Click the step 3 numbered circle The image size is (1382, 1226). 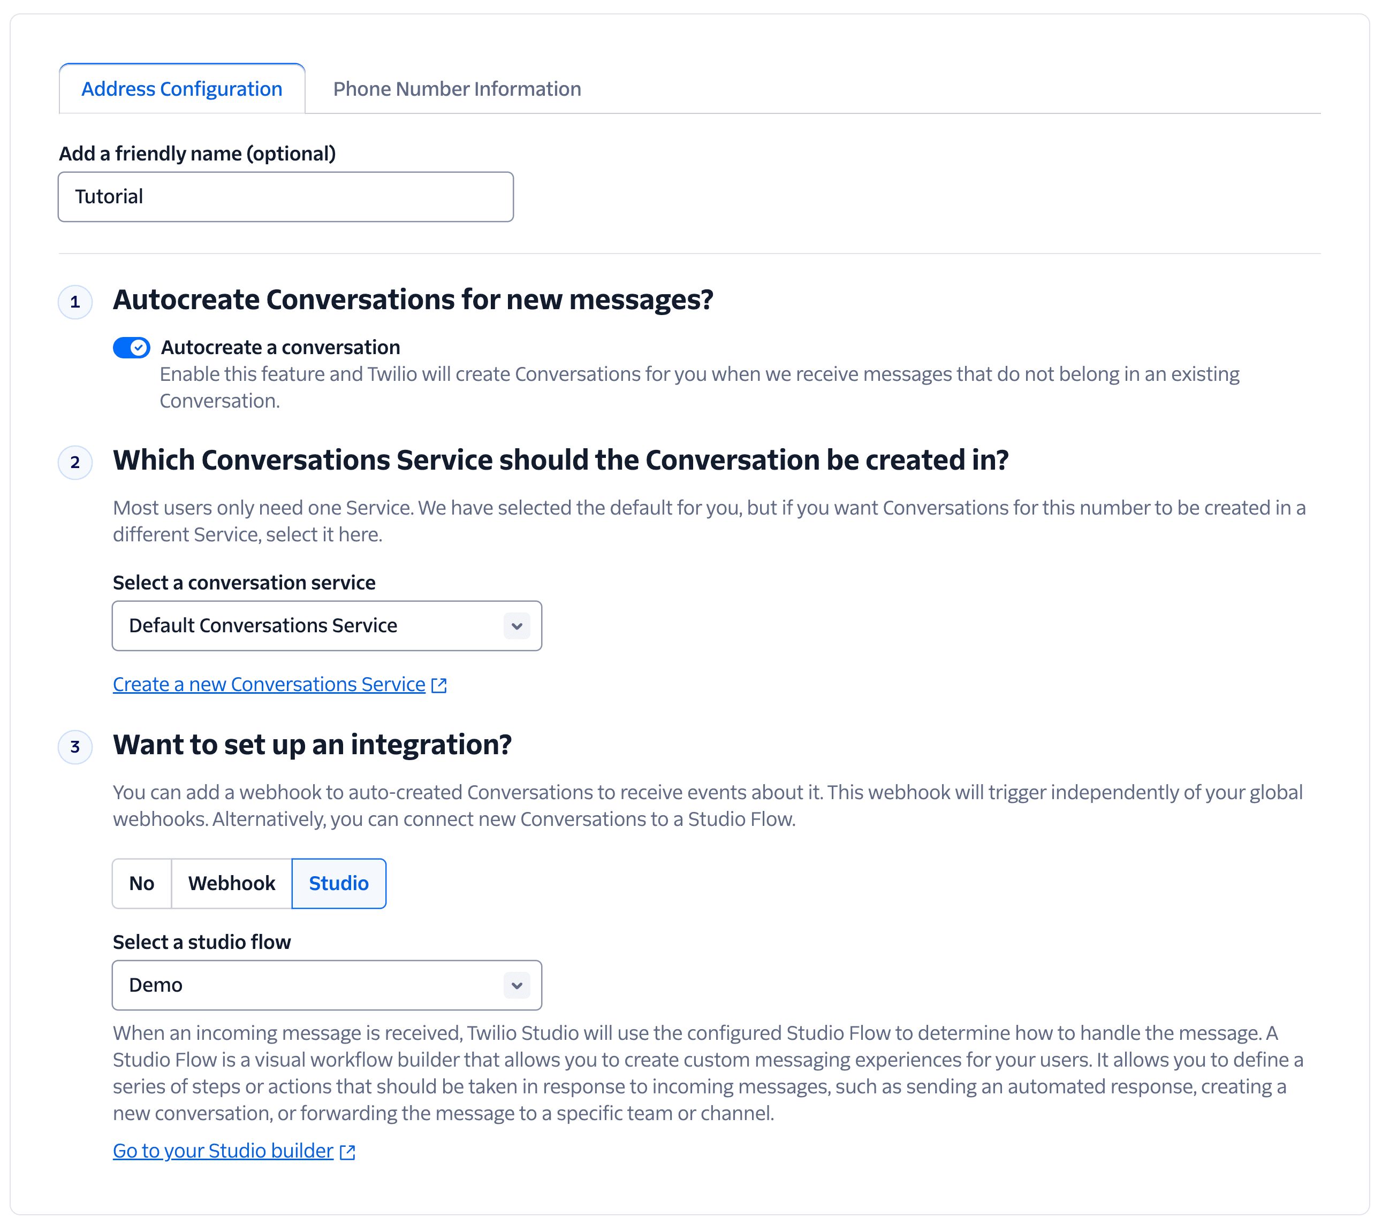75,747
